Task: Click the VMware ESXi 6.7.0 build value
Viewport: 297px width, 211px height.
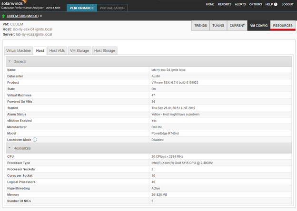Action: click(x=175, y=83)
